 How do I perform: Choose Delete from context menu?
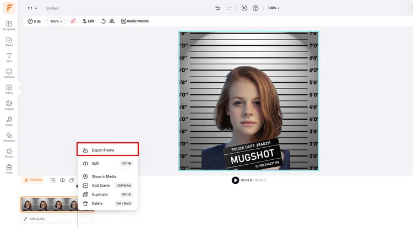click(107, 203)
